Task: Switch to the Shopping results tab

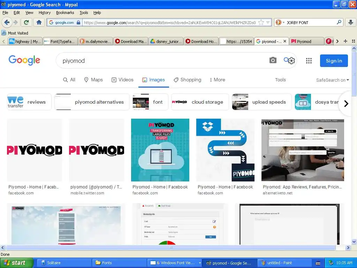Action: tap(188, 80)
